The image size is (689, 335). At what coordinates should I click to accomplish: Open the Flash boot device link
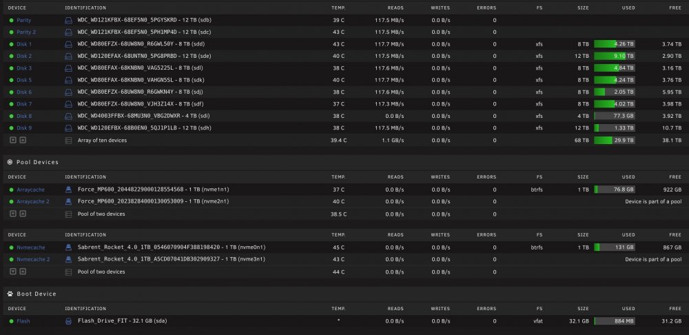23,321
